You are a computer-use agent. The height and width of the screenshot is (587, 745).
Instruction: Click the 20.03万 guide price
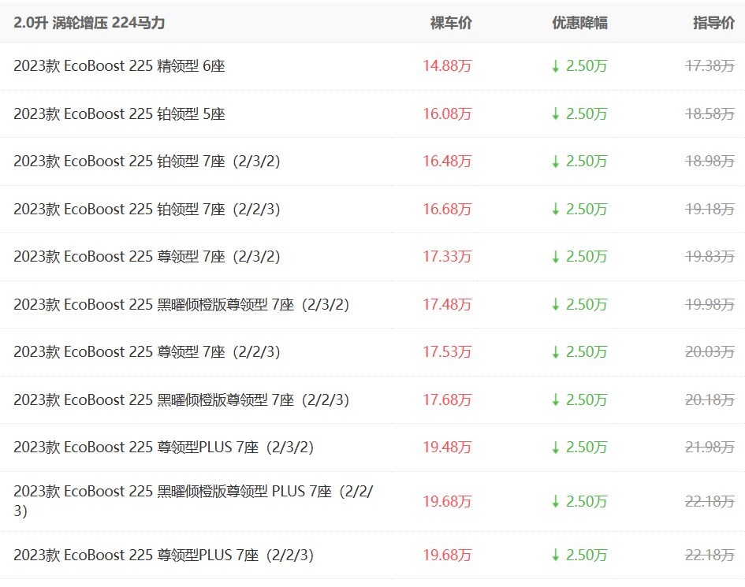pyautogui.click(x=710, y=352)
